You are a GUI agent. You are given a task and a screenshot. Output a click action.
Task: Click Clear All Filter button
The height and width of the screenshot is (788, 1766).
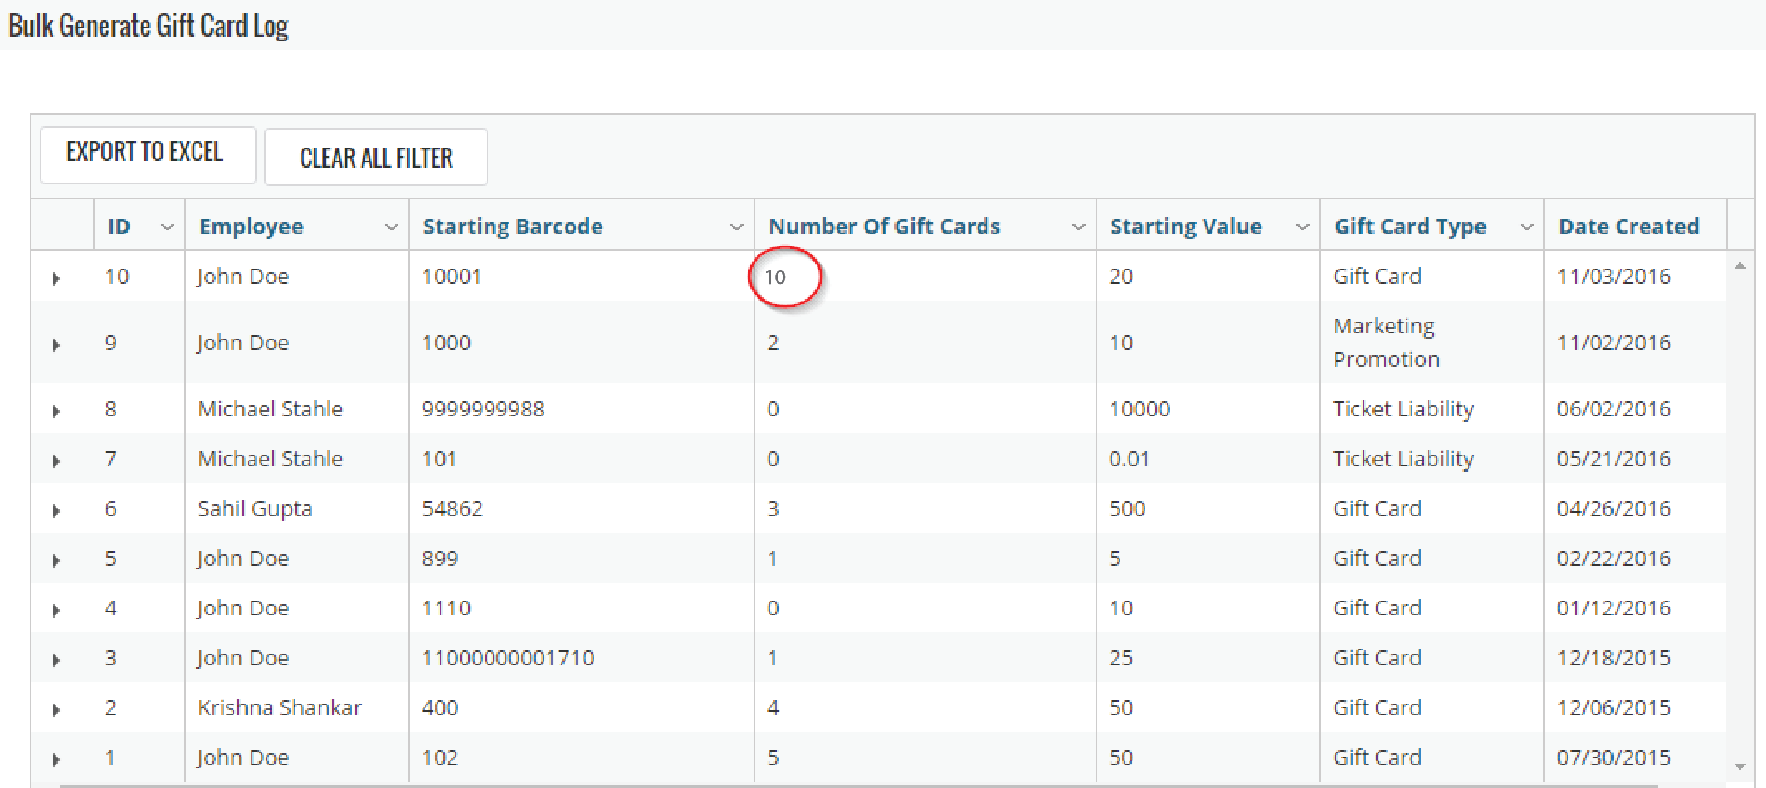[376, 158]
